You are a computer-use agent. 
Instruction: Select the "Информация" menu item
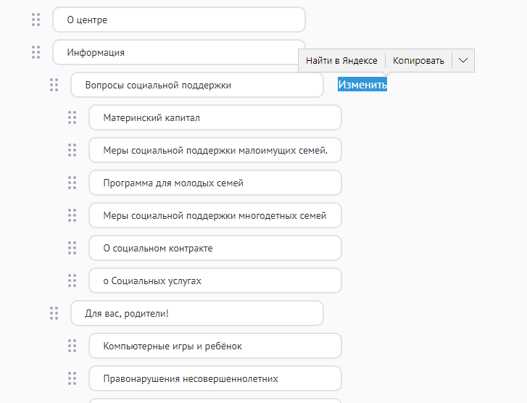(178, 52)
